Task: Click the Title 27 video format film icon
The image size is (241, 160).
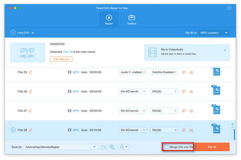Action: coord(70,111)
